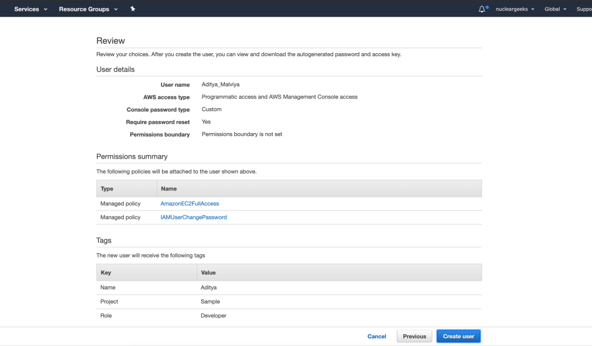Select the Aditya_Malviya user name text
The image size is (592, 346).
tap(220, 84)
